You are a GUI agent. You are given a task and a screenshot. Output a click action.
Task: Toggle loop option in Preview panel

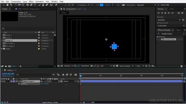tap(179, 13)
